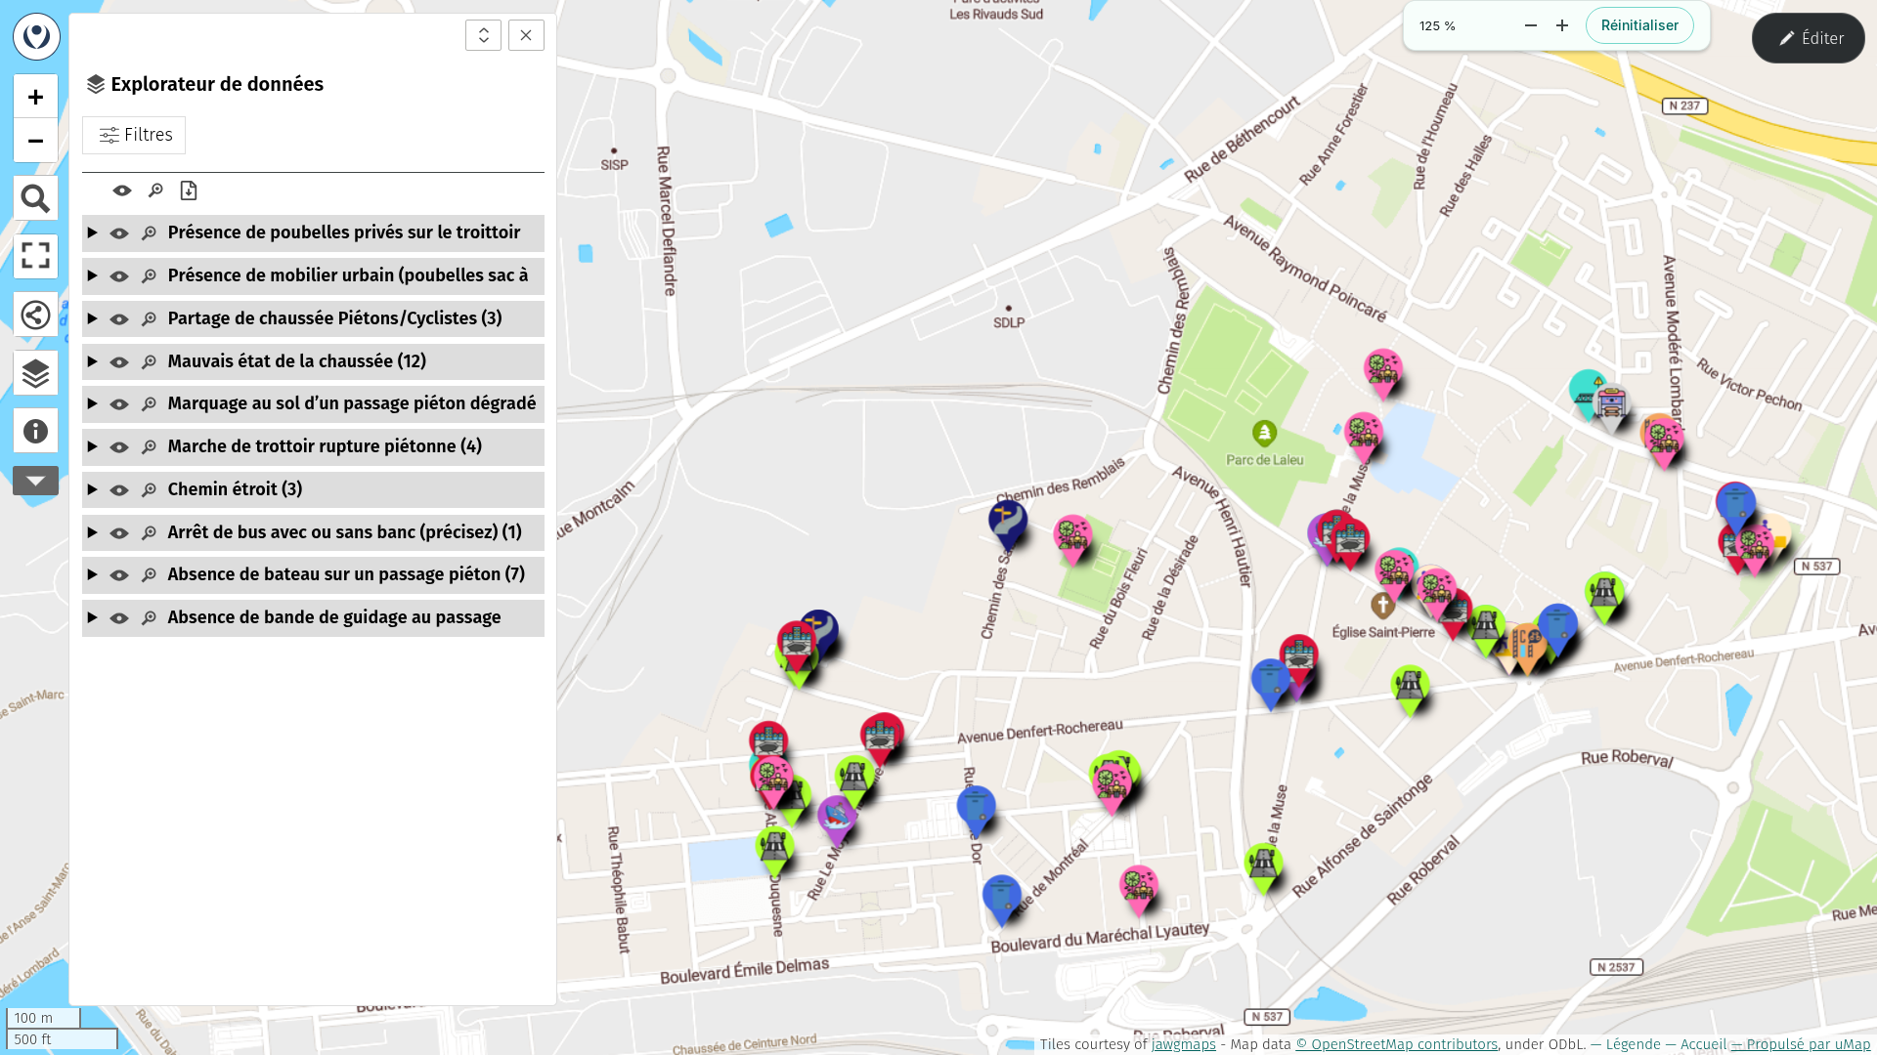
Task: Click the download data icon in explorer
Action: click(x=189, y=190)
